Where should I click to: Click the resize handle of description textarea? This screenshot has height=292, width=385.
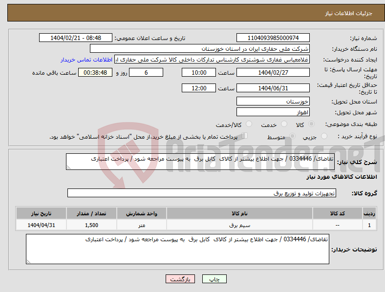[68, 167]
